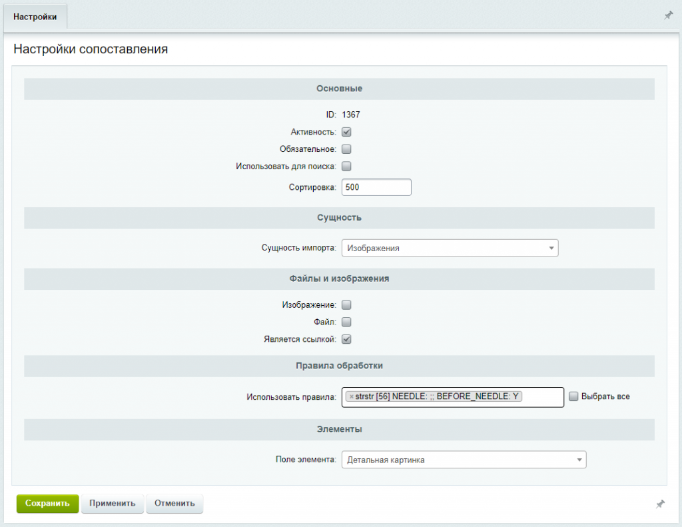Click the strstr [56] NEEDLE rule text

tap(437, 396)
